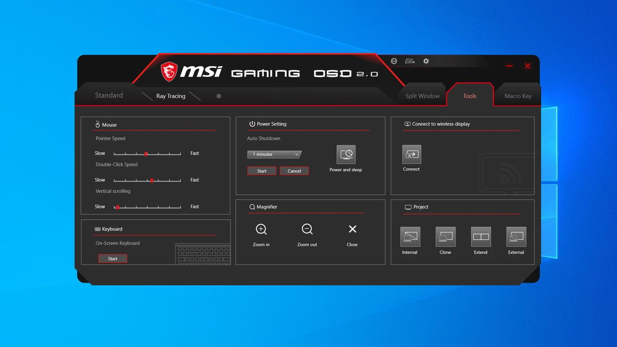Start the Auto Shutdown timer
This screenshot has width=617, height=347.
(x=261, y=171)
